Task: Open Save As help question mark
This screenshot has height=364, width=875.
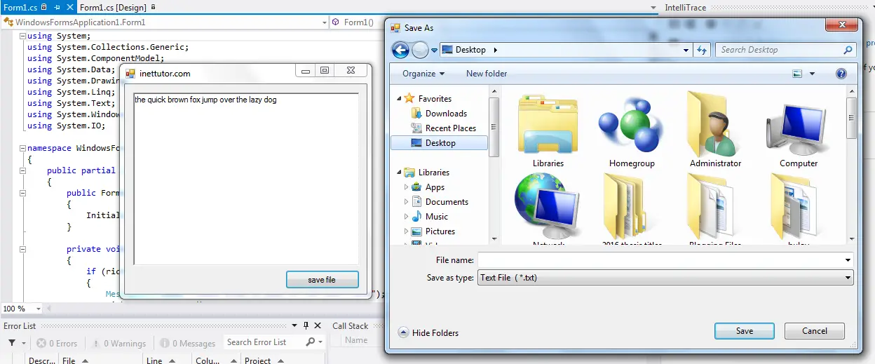Action: point(841,74)
